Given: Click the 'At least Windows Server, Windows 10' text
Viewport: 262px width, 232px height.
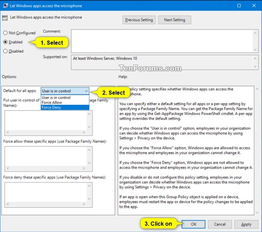Looking at the screenshot, I should [105, 58].
